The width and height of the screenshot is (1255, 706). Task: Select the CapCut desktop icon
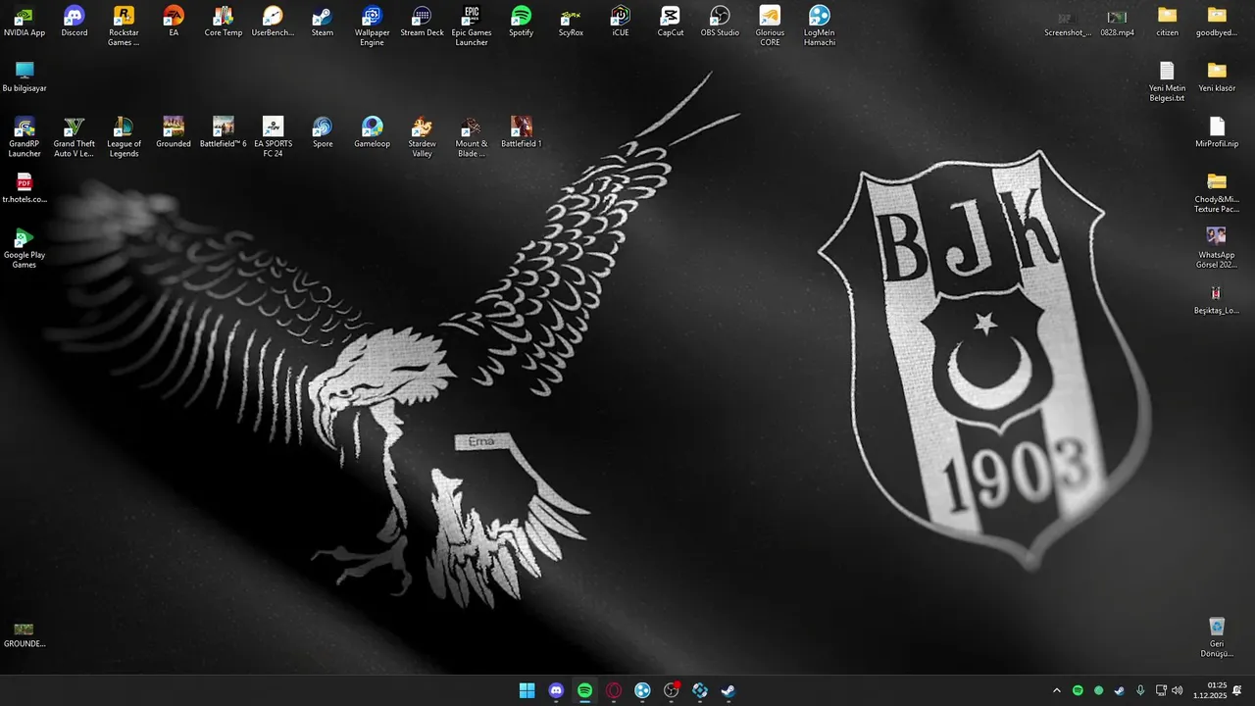click(671, 22)
